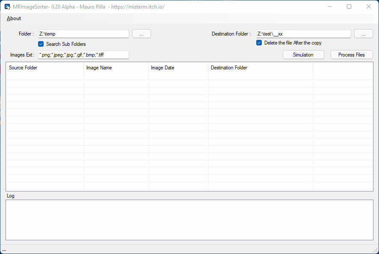Sort by Source Folder column header
The height and width of the screenshot is (254, 379).
pyautogui.click(x=45, y=68)
